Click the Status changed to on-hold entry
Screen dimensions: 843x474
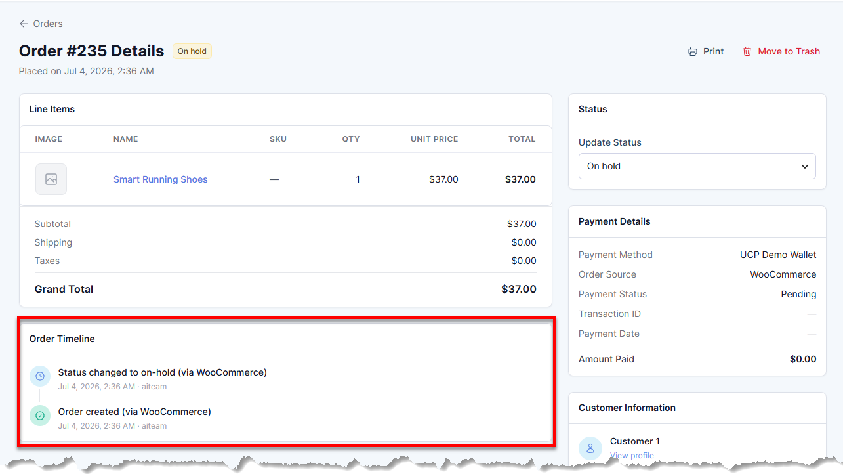point(162,372)
